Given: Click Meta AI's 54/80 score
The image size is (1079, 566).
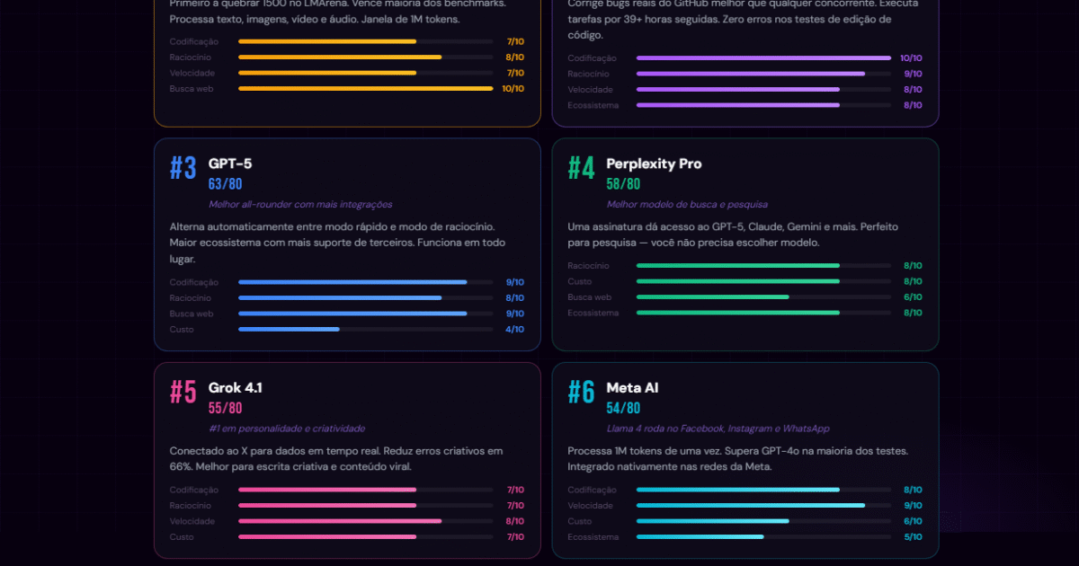Looking at the screenshot, I should point(623,409).
